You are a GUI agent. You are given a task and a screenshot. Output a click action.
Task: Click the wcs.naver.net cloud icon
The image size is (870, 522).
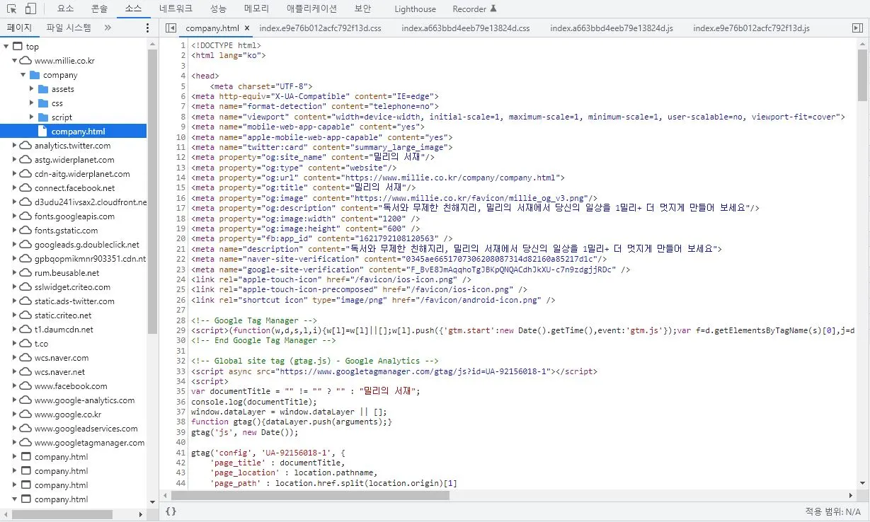point(26,372)
